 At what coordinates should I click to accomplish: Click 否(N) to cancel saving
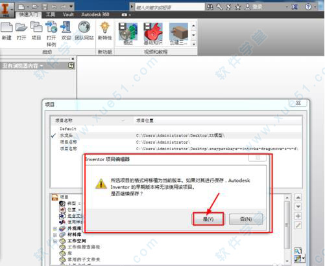point(246,219)
